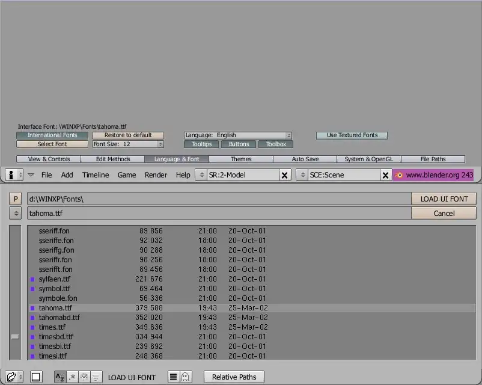Open the SCE:Scene selector dropdown

click(x=302, y=175)
